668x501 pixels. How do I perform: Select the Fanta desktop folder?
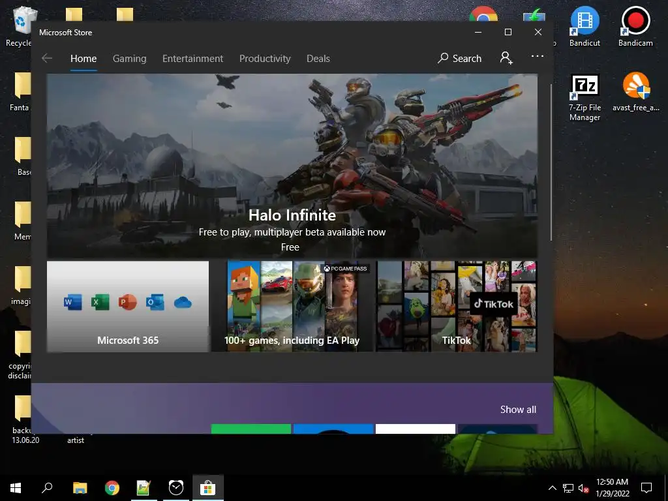[20, 91]
